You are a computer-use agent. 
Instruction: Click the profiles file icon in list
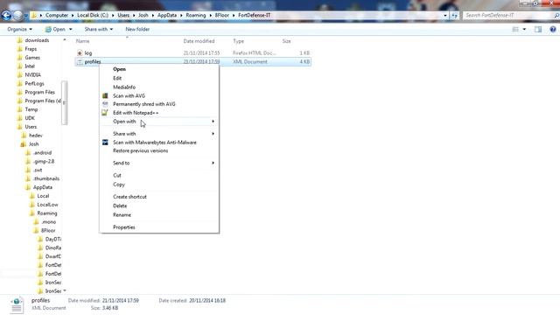point(80,62)
